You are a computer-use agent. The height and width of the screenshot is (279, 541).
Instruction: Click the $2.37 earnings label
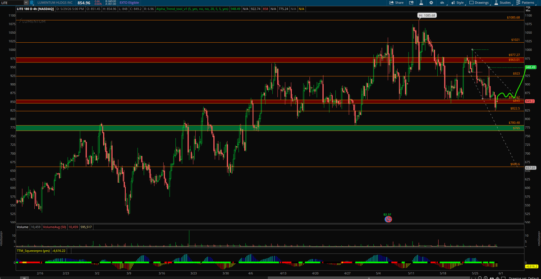[x=387, y=215]
